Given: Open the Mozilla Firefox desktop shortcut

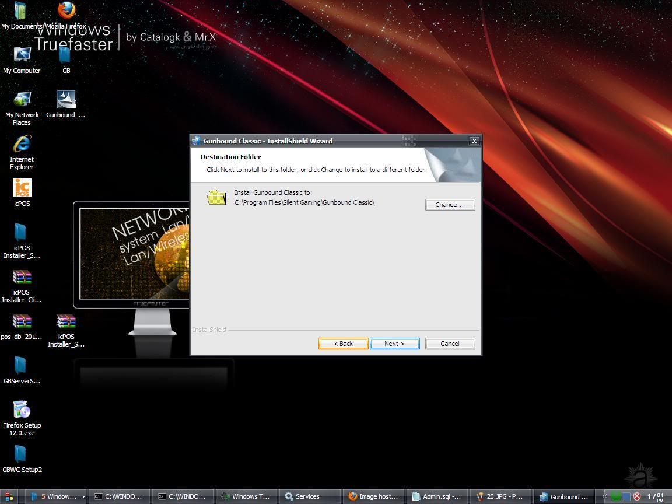Looking at the screenshot, I should (x=66, y=12).
